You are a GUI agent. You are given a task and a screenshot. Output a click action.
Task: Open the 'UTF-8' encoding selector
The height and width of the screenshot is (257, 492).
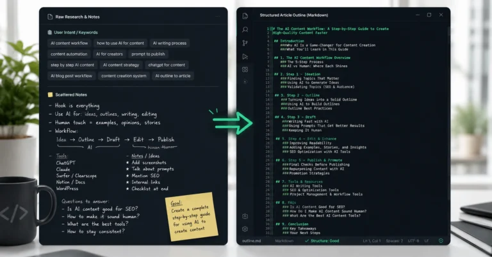pos(414,241)
